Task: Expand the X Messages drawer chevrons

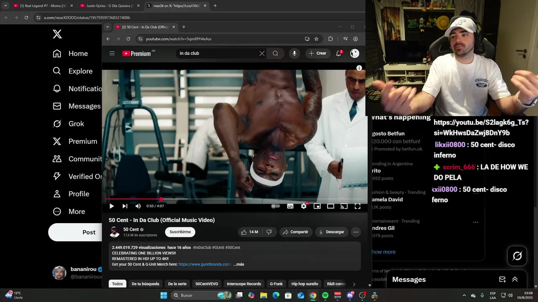Action: pyautogui.click(x=515, y=279)
